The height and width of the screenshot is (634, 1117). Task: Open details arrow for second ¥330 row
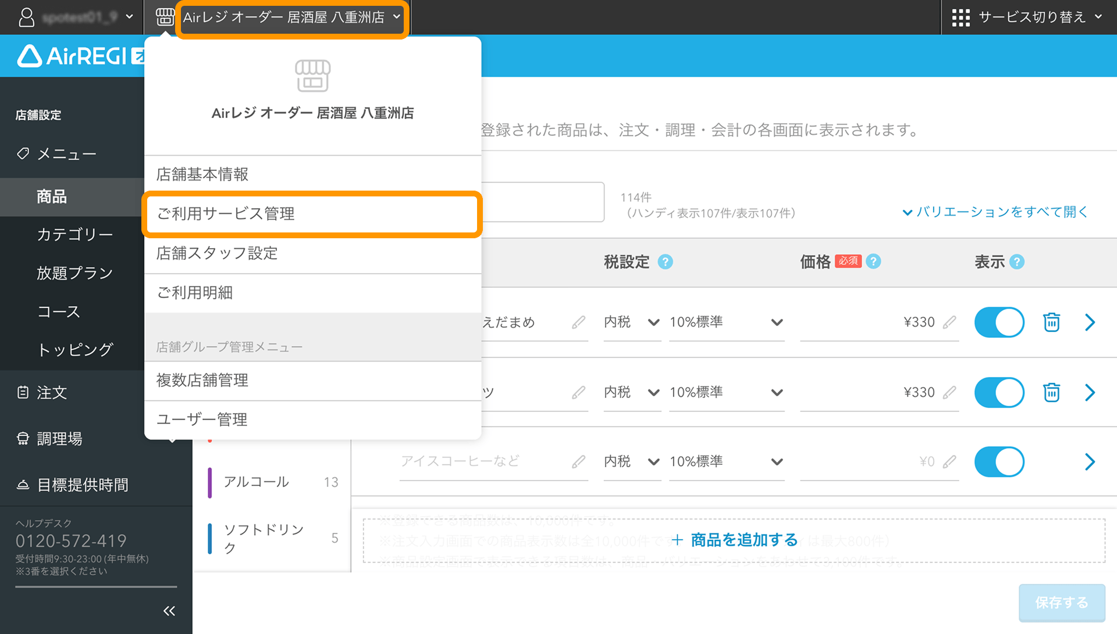point(1090,392)
